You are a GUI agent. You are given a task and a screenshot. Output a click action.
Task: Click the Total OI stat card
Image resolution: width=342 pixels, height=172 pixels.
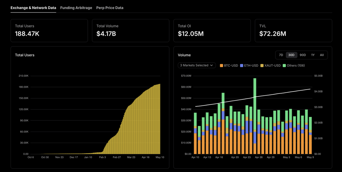(212, 31)
